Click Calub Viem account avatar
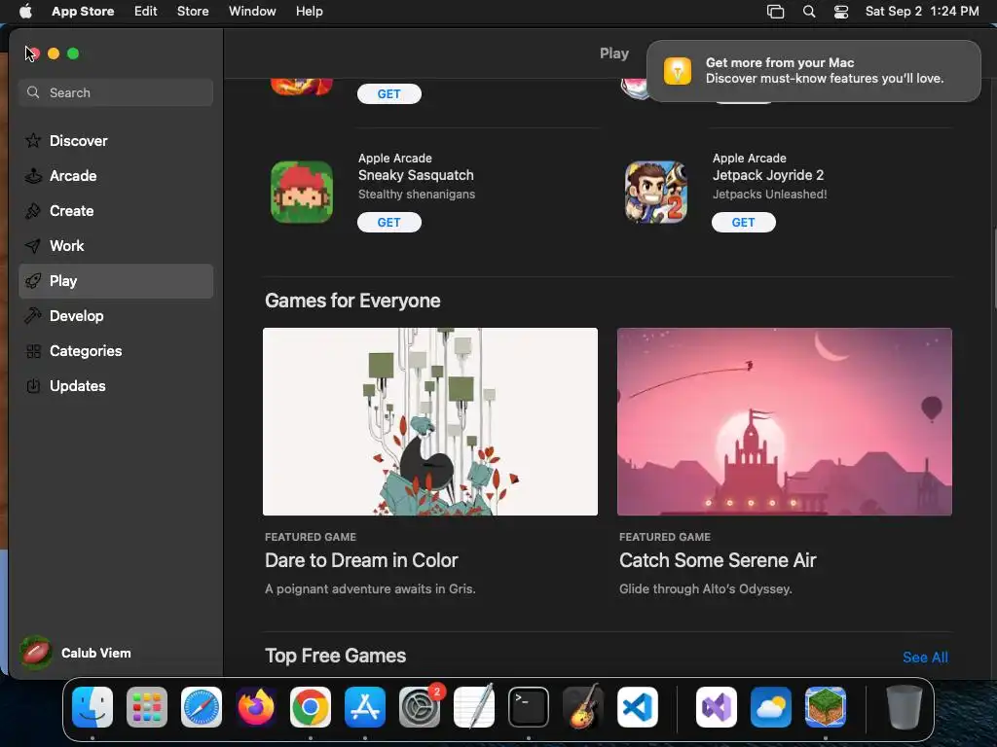 click(36, 653)
